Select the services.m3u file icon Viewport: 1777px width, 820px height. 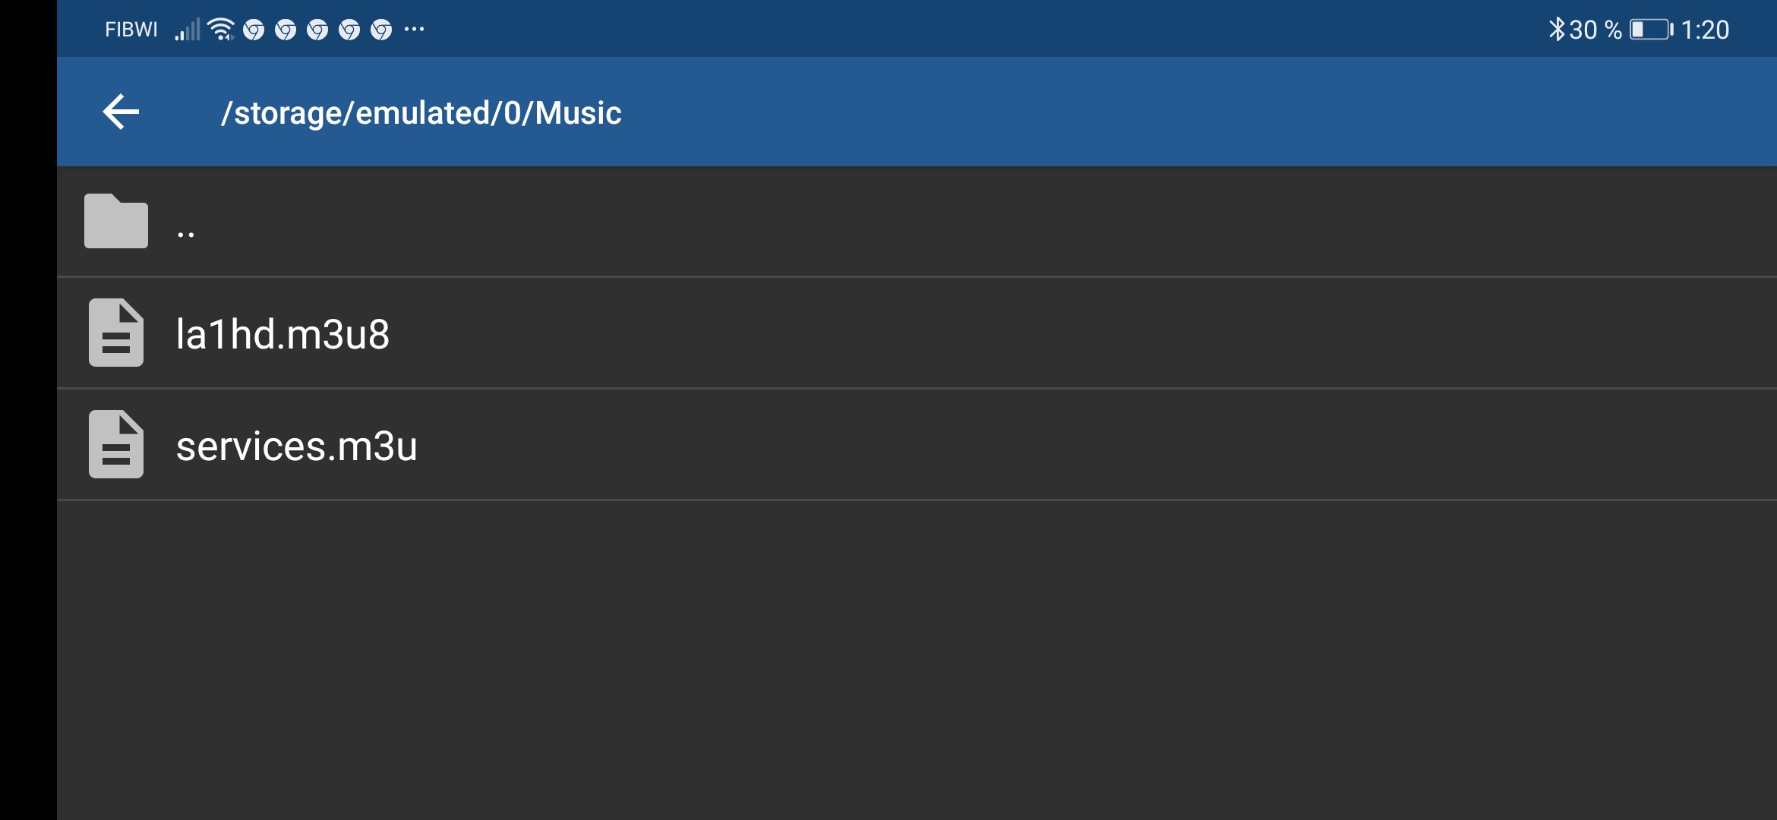tap(115, 444)
